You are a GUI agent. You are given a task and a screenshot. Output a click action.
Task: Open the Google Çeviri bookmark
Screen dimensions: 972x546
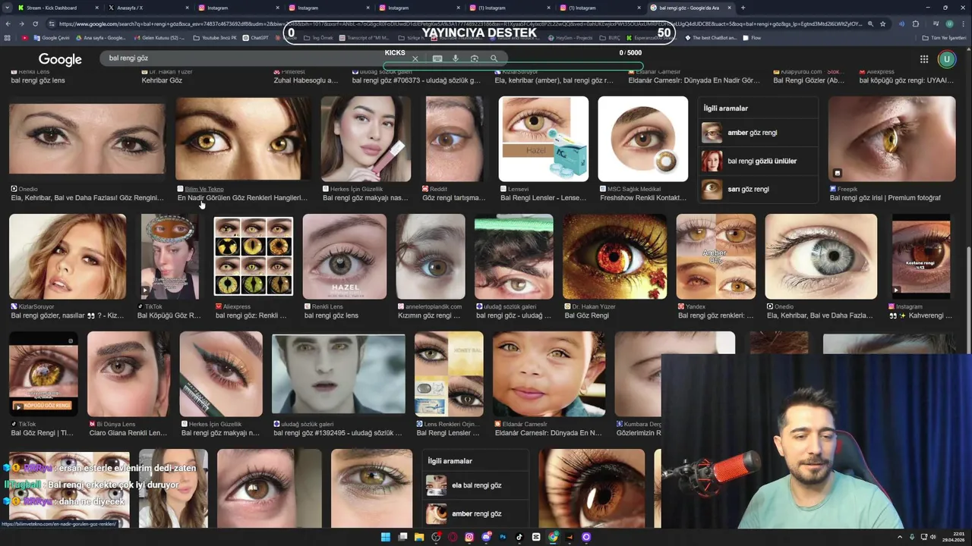(x=51, y=38)
